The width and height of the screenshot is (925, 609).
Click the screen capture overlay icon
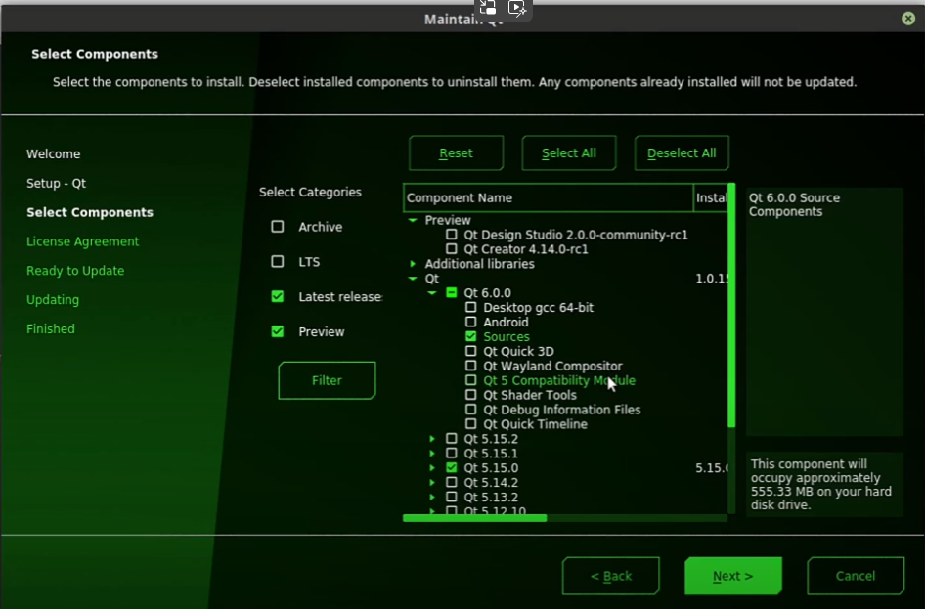point(488,8)
